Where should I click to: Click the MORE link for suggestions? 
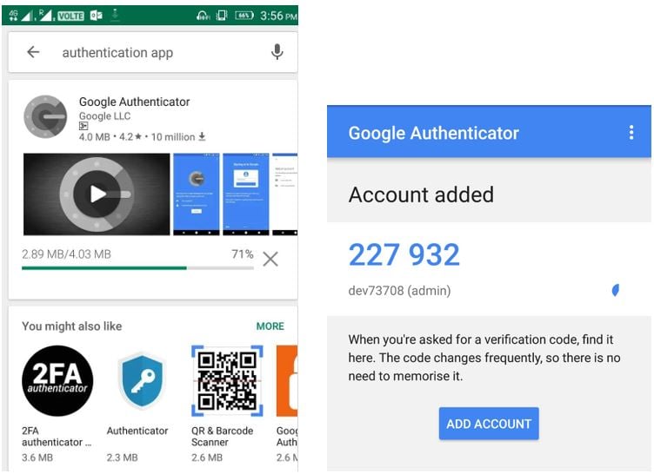(x=270, y=326)
